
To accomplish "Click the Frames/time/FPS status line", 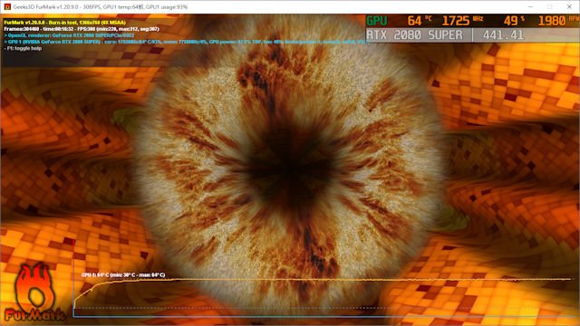I will point(82,29).
